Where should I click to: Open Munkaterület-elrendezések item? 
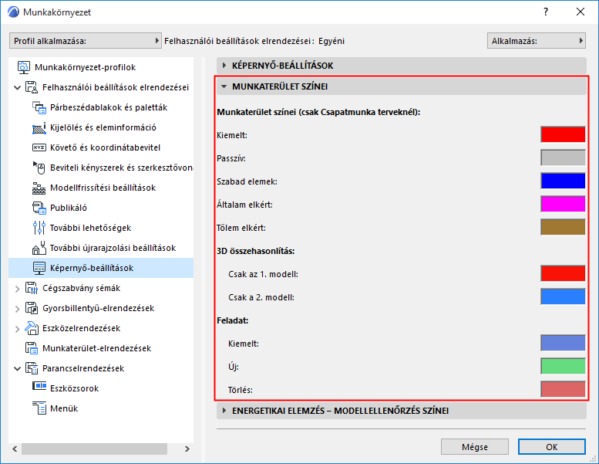96,348
